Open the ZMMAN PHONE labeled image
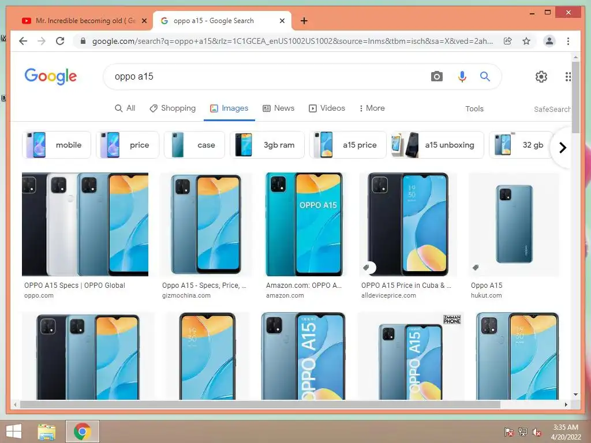This screenshot has height=443, width=591. coord(410,356)
